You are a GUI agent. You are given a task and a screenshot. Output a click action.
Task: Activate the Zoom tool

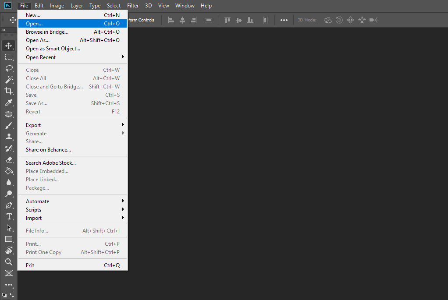[x=9, y=262]
